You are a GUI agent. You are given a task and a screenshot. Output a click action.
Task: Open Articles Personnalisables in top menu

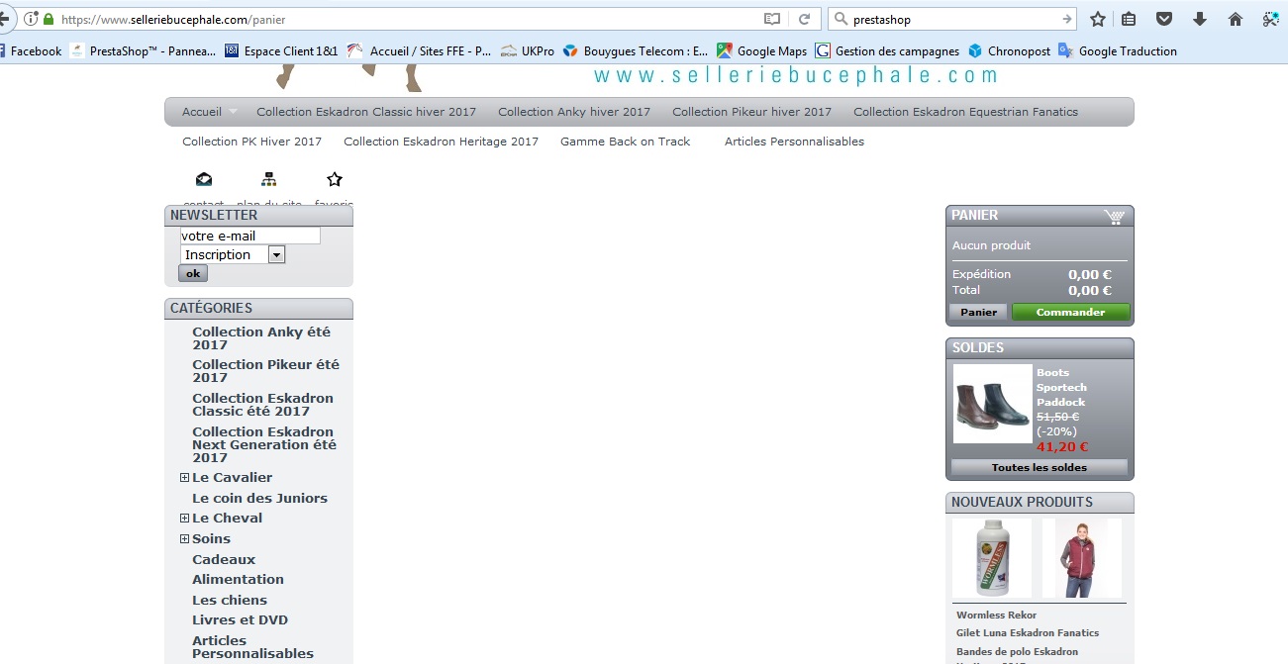(x=794, y=142)
